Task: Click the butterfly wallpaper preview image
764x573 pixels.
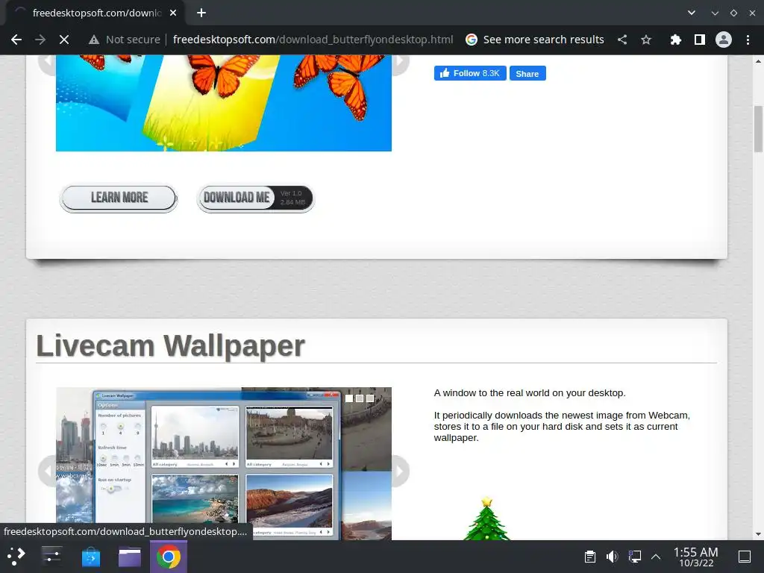Action: click(224, 103)
